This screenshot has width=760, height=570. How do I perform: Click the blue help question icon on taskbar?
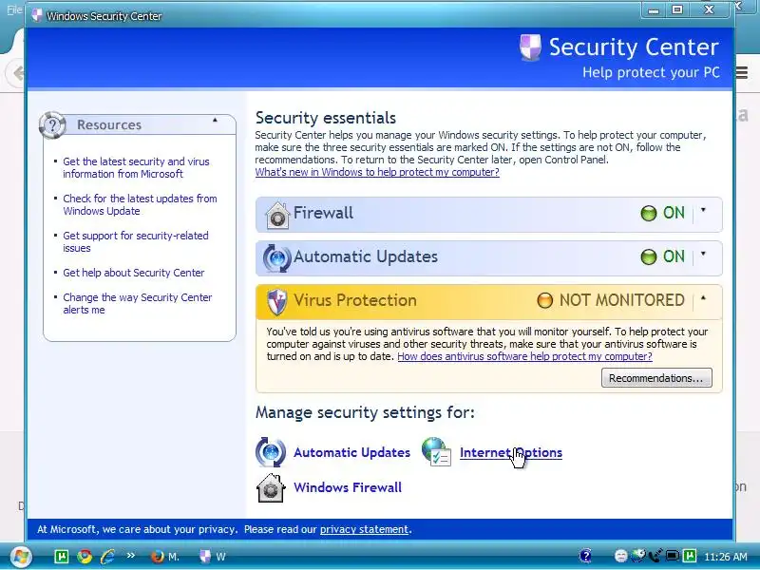click(x=585, y=556)
